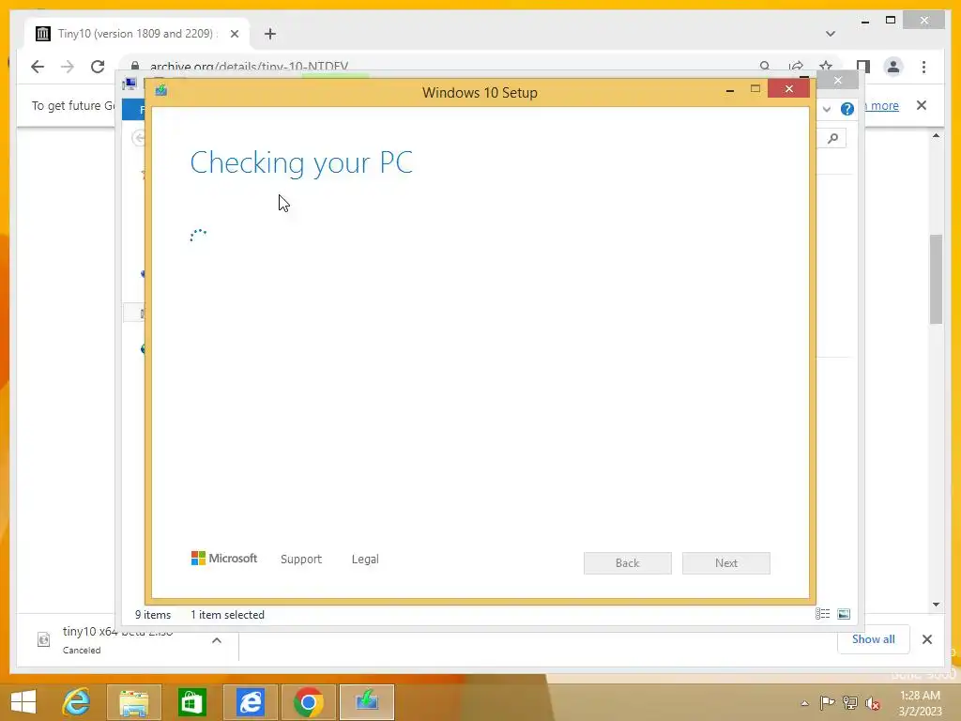Show hidden system tray icons

(x=804, y=703)
